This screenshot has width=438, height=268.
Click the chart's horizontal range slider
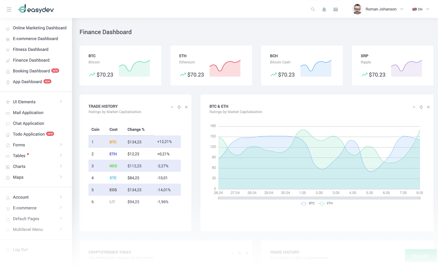click(x=319, y=198)
